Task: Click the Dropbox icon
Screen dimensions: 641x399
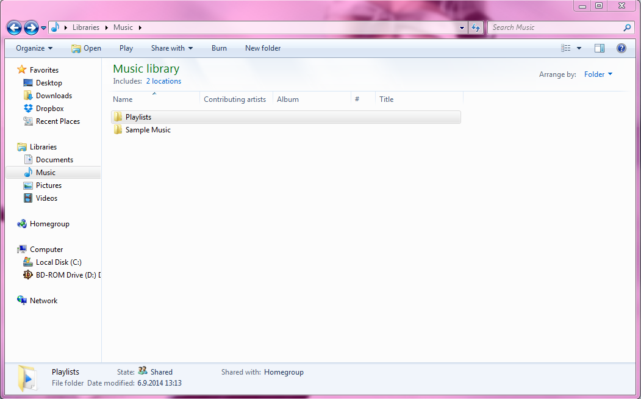Action: [28, 109]
